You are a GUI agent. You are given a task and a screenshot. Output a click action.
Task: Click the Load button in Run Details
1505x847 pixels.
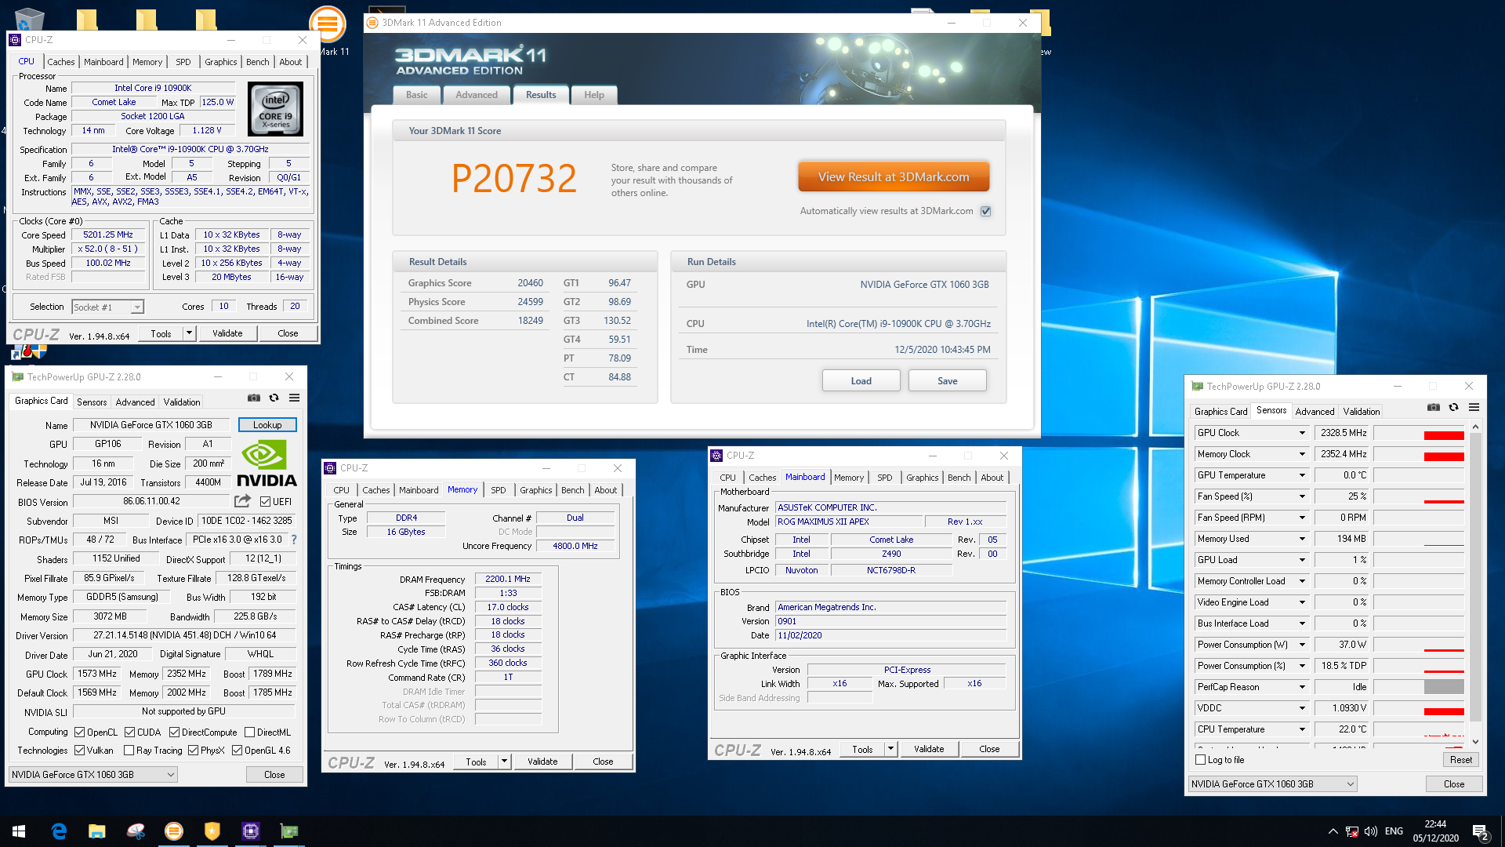861,381
